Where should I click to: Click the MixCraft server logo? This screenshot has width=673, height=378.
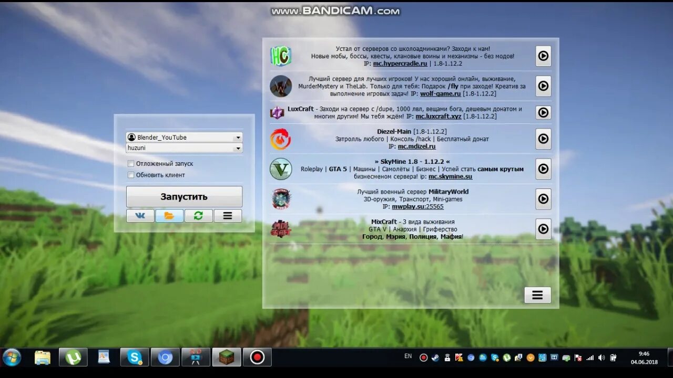[281, 229]
